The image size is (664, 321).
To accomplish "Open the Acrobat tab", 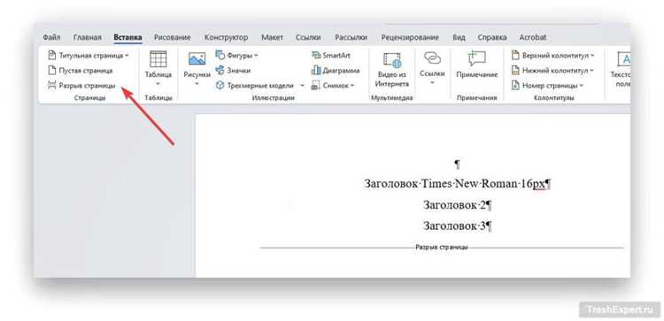I will [x=533, y=37].
